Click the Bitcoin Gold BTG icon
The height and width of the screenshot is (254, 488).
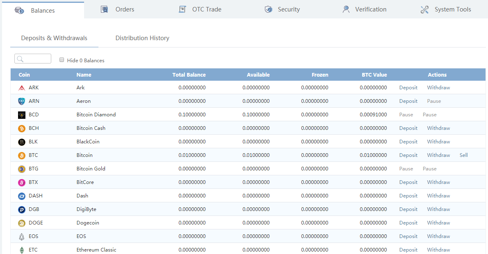tap(22, 169)
